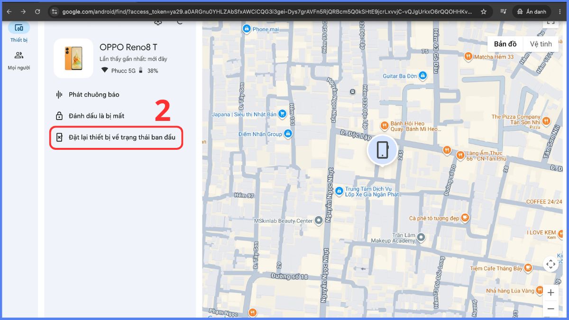Click the Phát chuông báo option
This screenshot has width=569, height=320.
coord(88,94)
